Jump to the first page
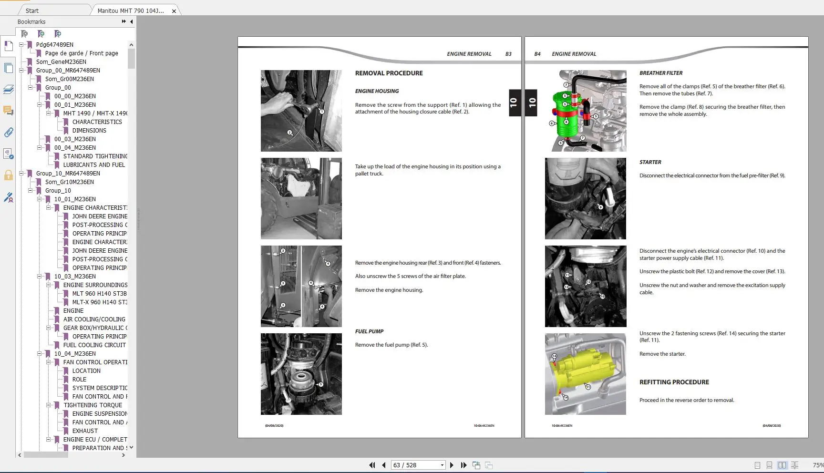Image resolution: width=824 pixels, height=473 pixels. [x=372, y=465]
